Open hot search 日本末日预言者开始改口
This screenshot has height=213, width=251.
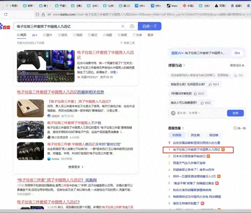[189, 156]
